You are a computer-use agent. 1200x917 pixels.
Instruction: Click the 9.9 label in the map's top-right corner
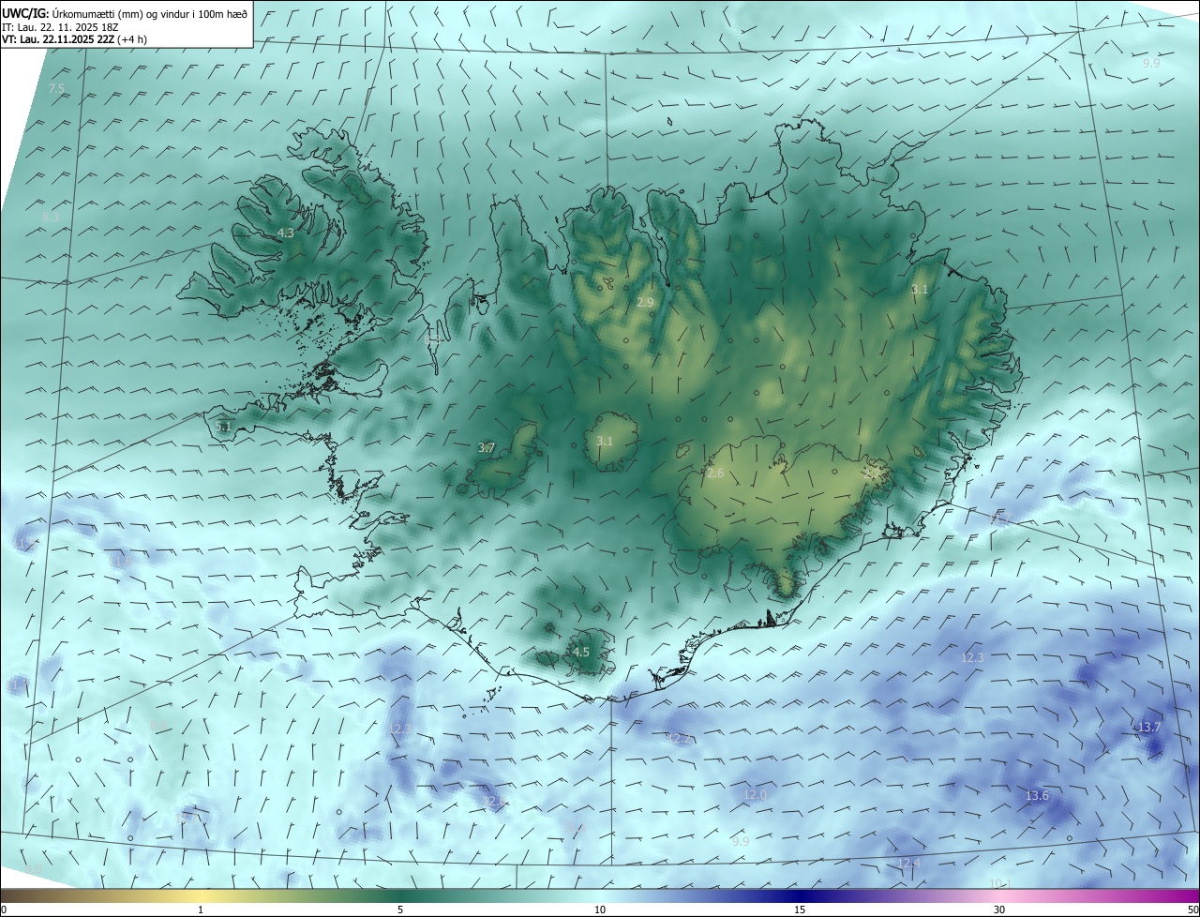(1151, 63)
